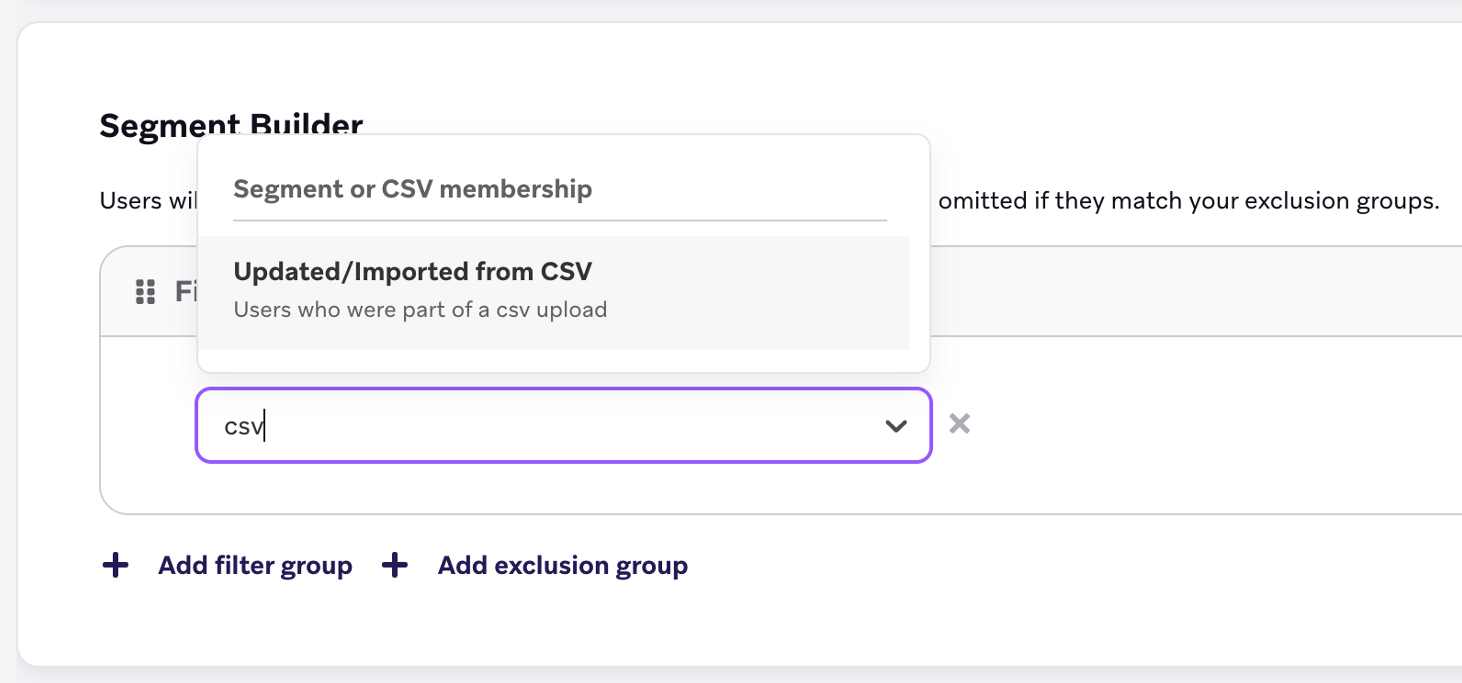This screenshot has width=1462, height=683.
Task: Click the Users who were part description
Action: [420, 309]
